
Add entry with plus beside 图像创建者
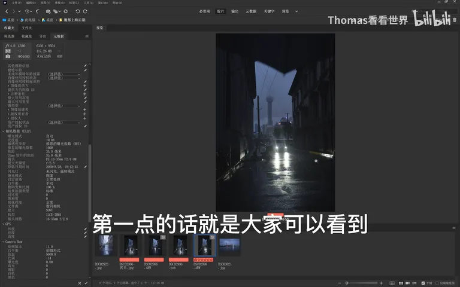tap(85, 109)
